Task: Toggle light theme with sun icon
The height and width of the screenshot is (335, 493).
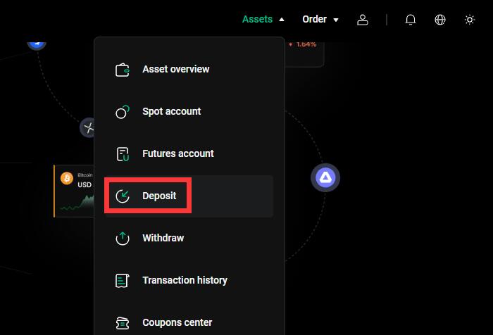Action: click(470, 20)
